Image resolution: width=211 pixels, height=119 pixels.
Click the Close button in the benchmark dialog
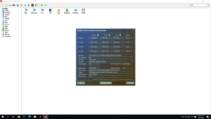[x=130, y=83]
